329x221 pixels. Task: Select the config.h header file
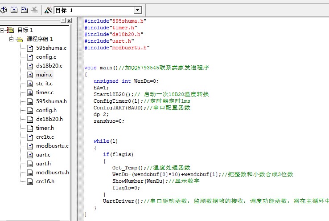point(46,110)
